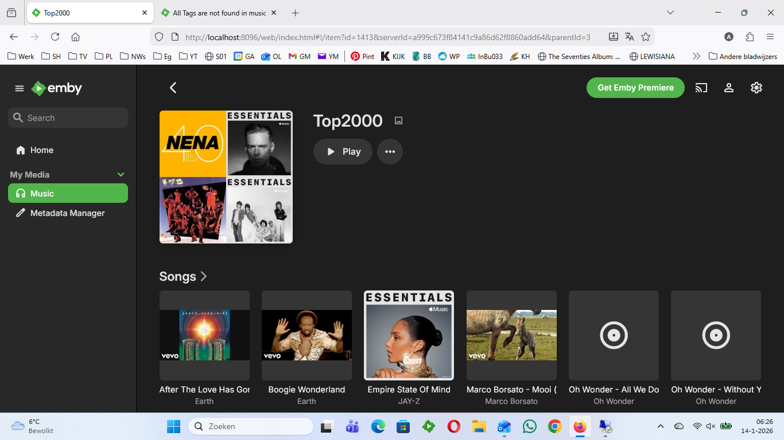Image resolution: width=784 pixels, height=440 pixels.
Task: Click the Songs section heading
Action: click(x=177, y=277)
